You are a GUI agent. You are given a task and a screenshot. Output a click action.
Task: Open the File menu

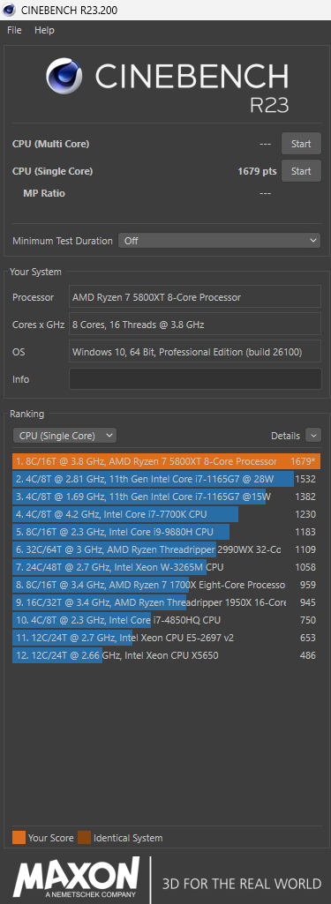tap(14, 30)
